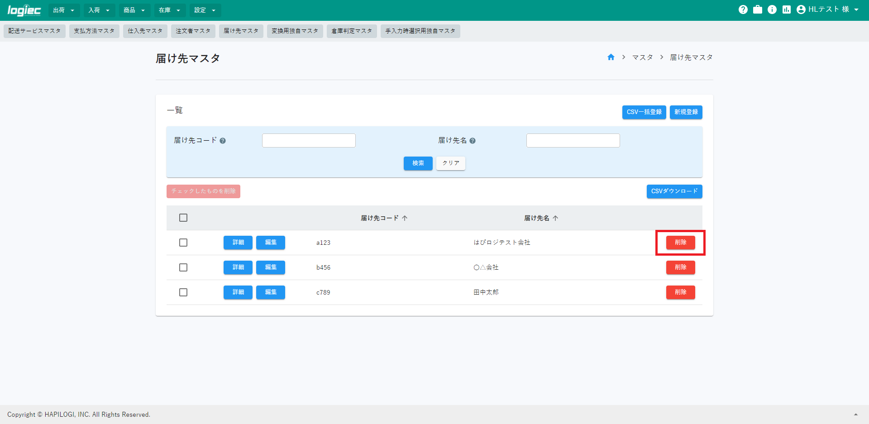Click the logiec logo
This screenshot has width=869, height=424.
coord(24,10)
